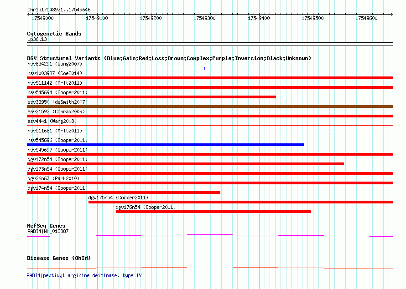Viewport: 406px width, 289px height.
Task: Click ruler position 17549100
Action: coord(97,18)
